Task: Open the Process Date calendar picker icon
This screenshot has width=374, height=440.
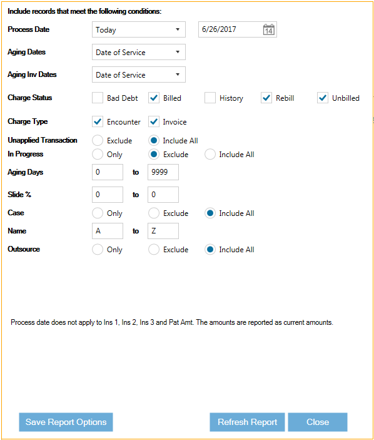Action: click(268, 29)
